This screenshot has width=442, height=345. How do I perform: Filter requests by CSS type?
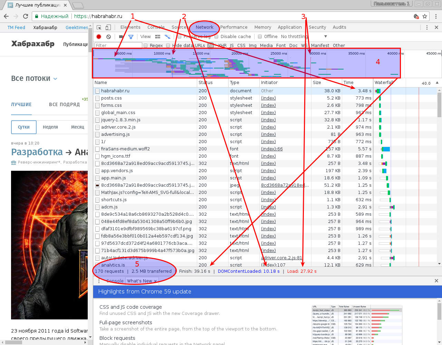pos(241,46)
